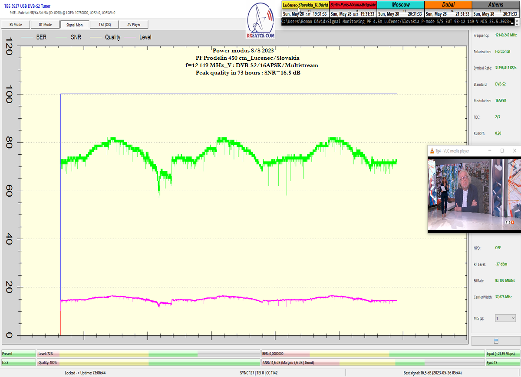The height and width of the screenshot is (377, 521).
Task: Click the Level 72% signal bar
Action: point(148,354)
